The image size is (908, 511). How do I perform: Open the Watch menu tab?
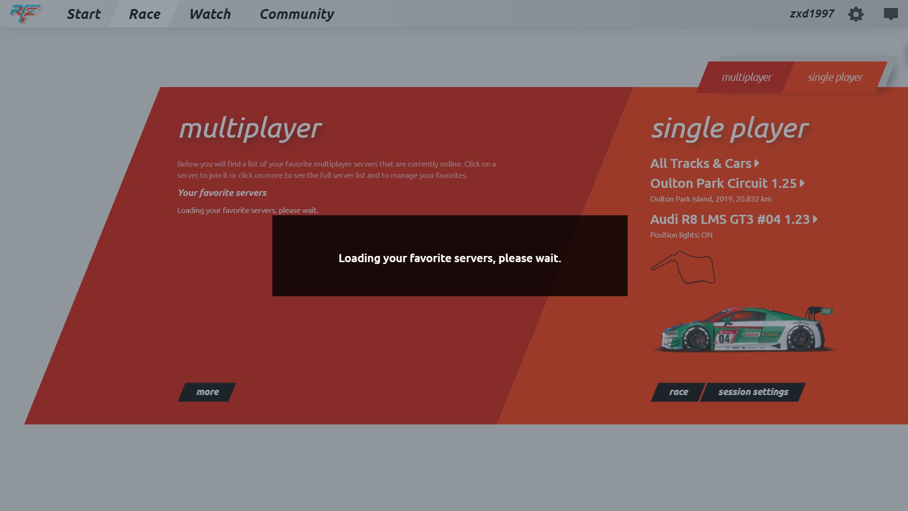pyautogui.click(x=210, y=14)
